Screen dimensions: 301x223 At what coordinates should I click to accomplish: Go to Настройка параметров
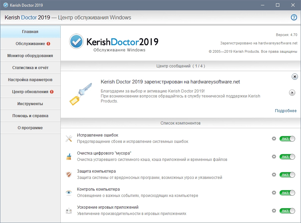coord(30,80)
